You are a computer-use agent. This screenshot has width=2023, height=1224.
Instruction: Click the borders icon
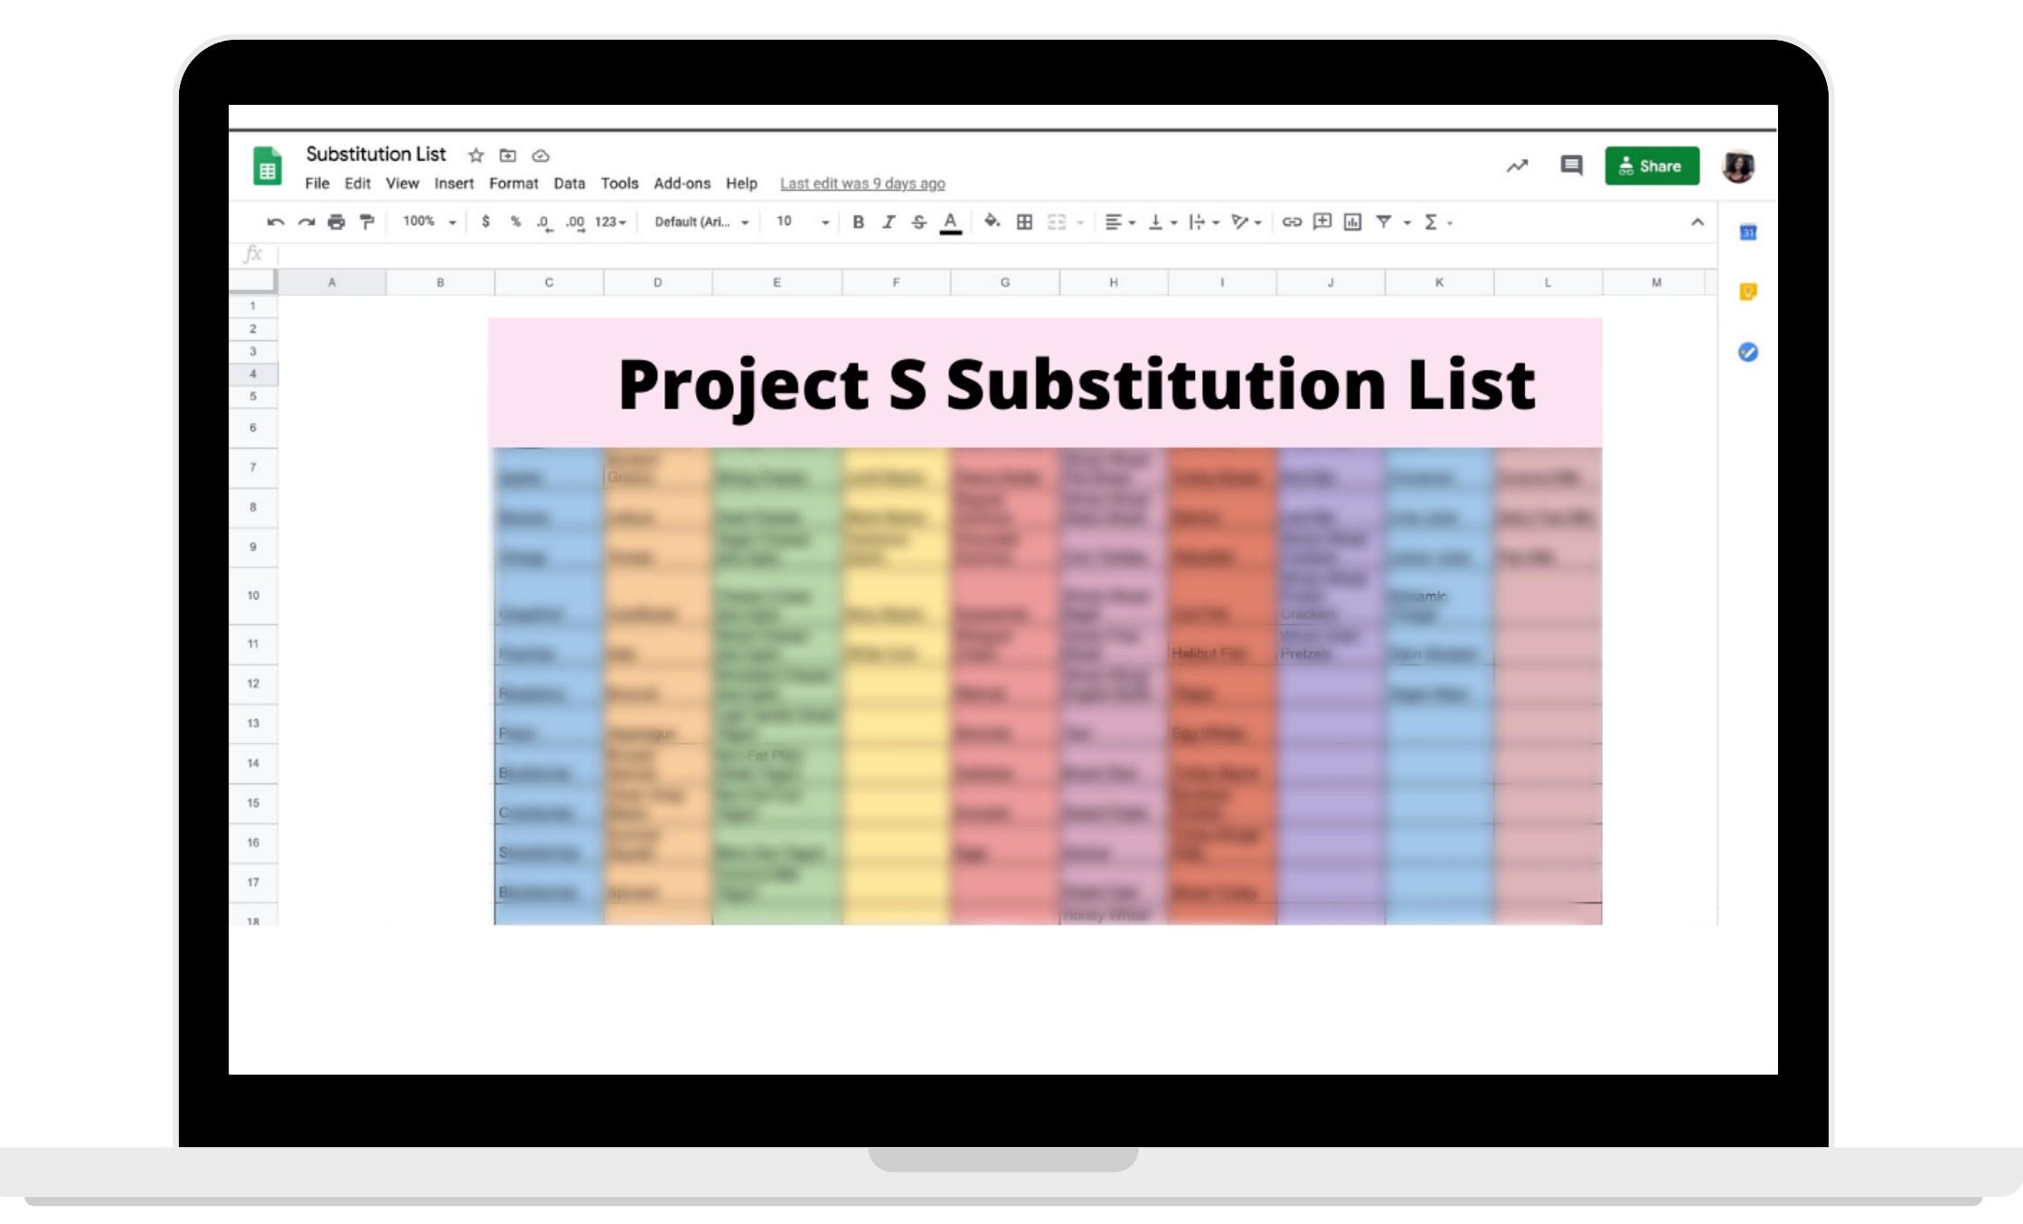coord(1024,221)
